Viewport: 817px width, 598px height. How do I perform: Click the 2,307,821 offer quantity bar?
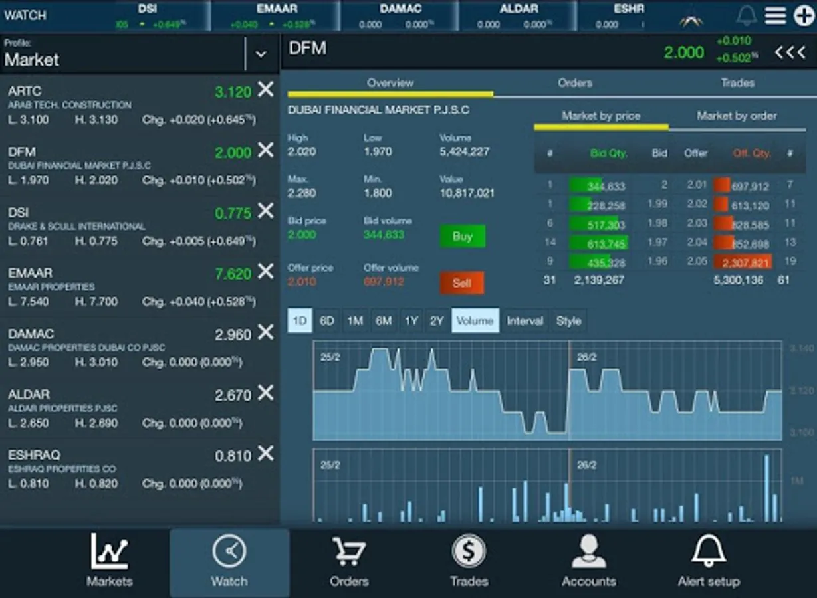coord(743,262)
